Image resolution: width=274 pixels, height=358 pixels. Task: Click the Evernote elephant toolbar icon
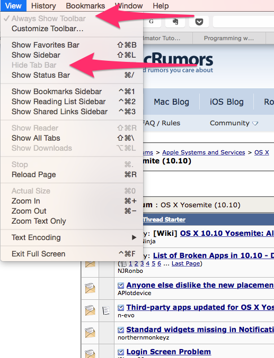pyautogui.click(x=175, y=22)
